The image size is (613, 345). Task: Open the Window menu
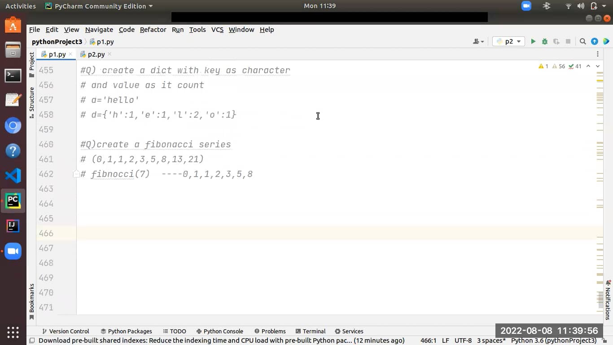pyautogui.click(x=241, y=29)
